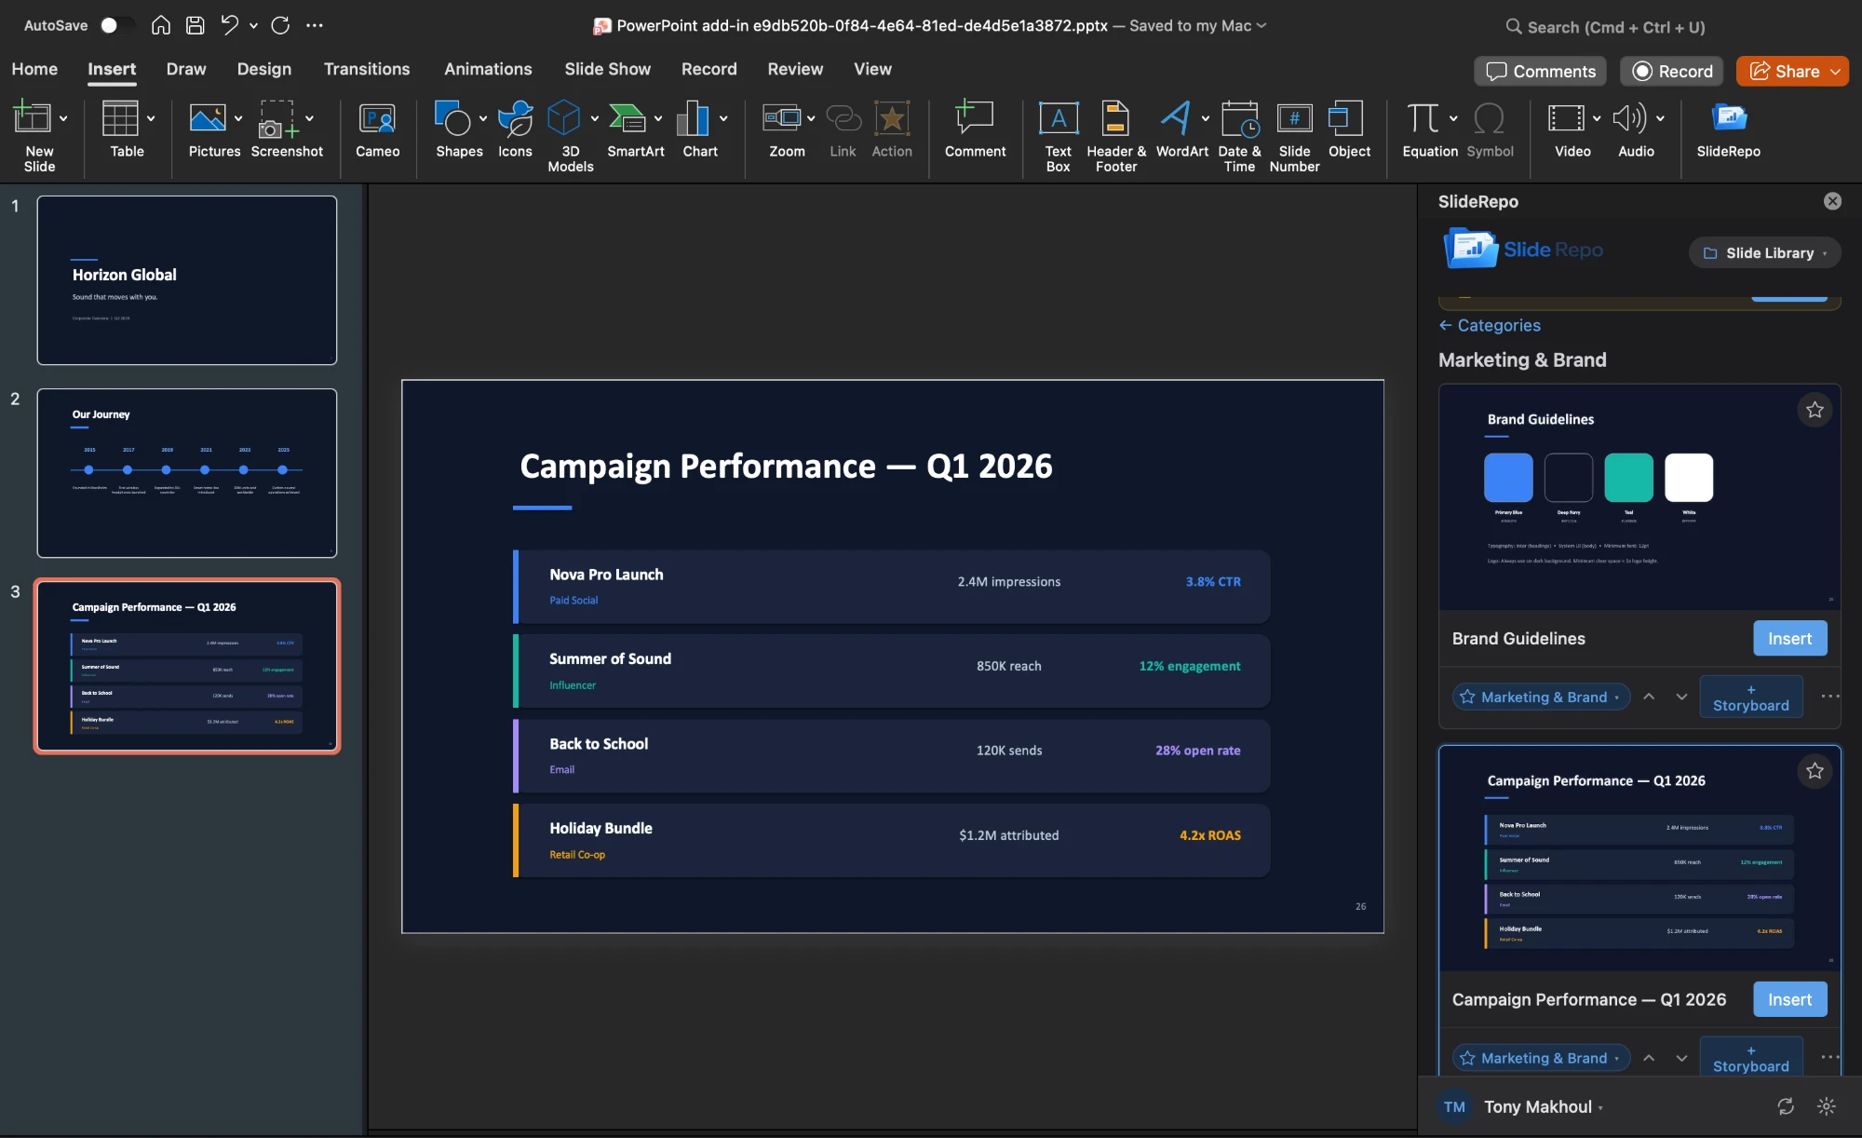Viewport: 1862px width, 1138px height.
Task: Add a Comment via ribbon icon
Action: pyautogui.click(x=975, y=118)
